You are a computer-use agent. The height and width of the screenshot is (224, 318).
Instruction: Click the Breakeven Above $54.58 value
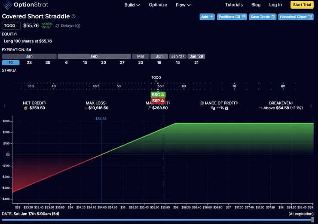[283, 108]
